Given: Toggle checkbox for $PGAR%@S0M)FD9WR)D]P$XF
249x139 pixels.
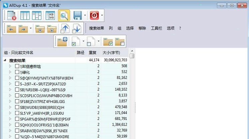Looking at the screenshot, I should point(17,119).
